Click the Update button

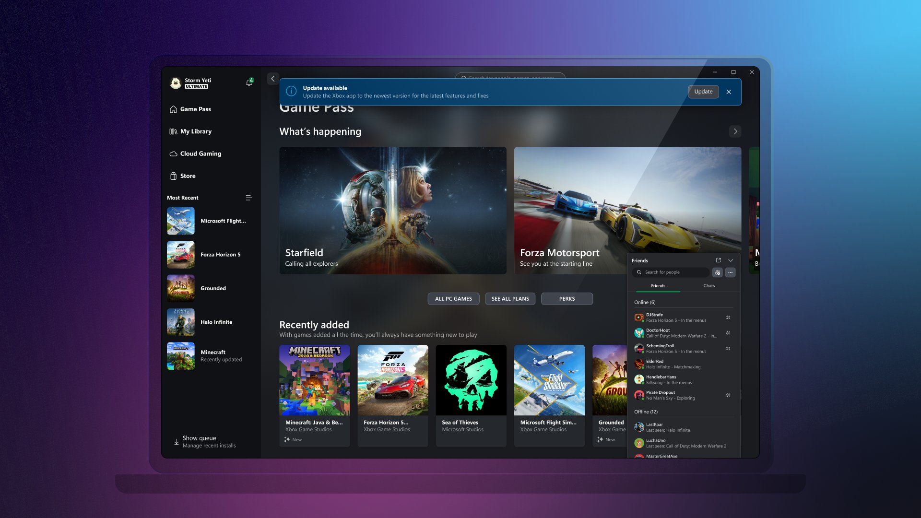703,92
